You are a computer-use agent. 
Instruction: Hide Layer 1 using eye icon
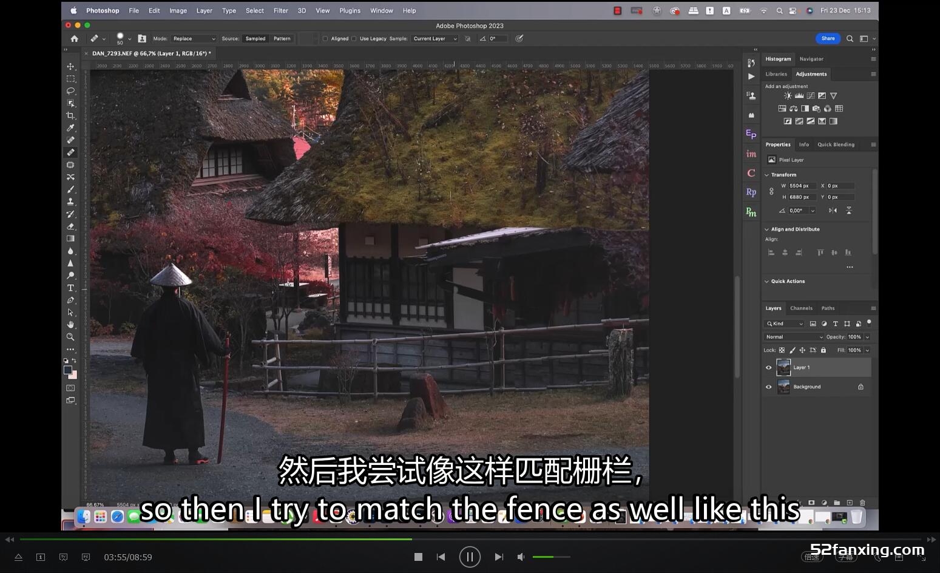click(769, 367)
